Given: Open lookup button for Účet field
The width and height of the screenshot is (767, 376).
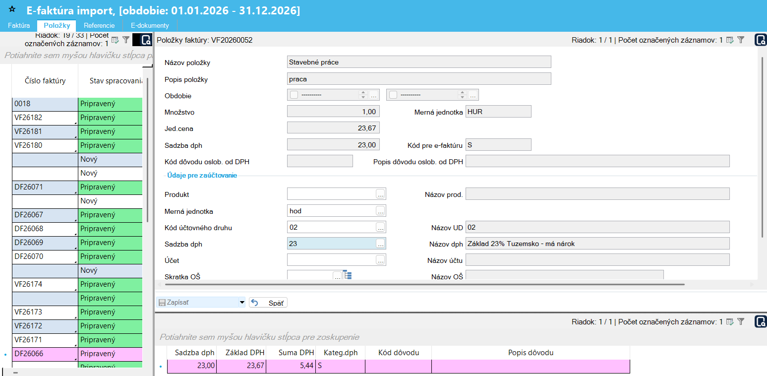Looking at the screenshot, I should click(x=380, y=260).
